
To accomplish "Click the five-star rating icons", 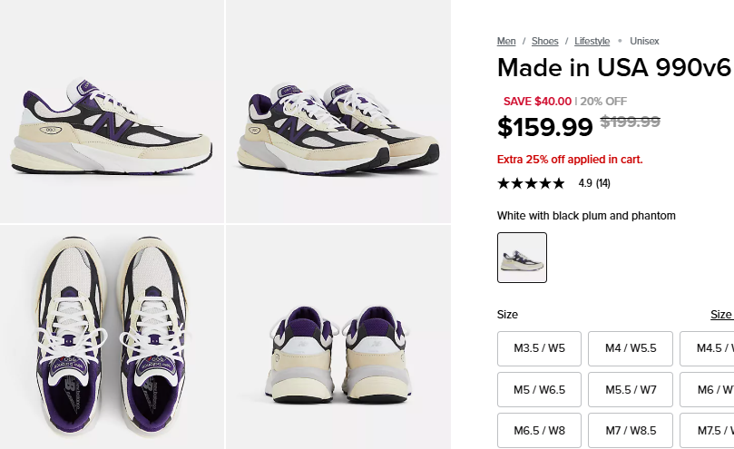I will 531,183.
